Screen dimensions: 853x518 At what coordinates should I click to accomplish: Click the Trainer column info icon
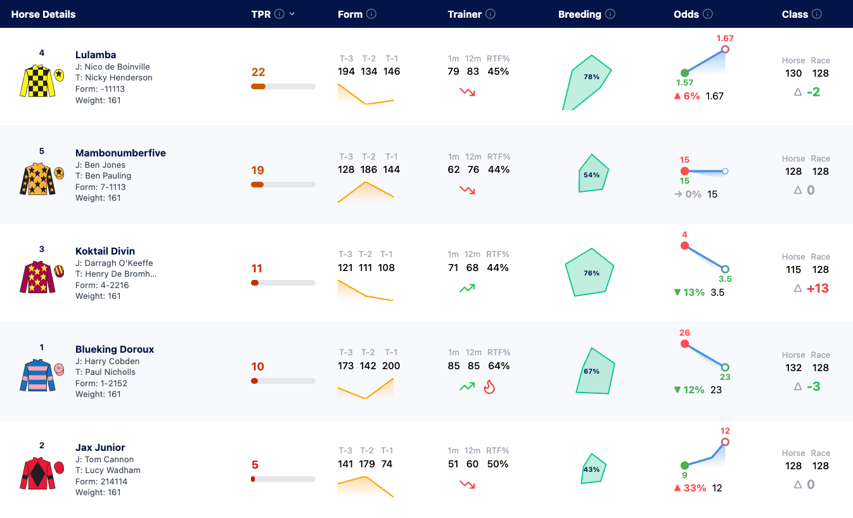[491, 14]
